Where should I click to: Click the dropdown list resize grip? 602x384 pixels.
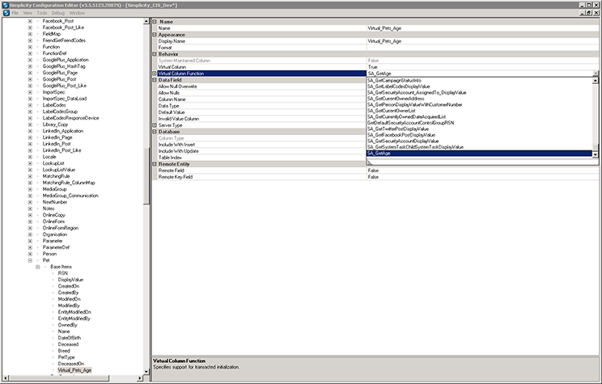[369, 162]
